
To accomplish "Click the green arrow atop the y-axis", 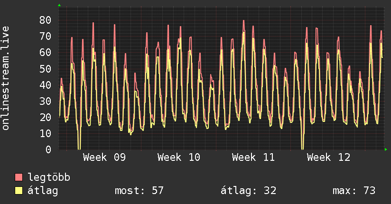I will 59,5.
